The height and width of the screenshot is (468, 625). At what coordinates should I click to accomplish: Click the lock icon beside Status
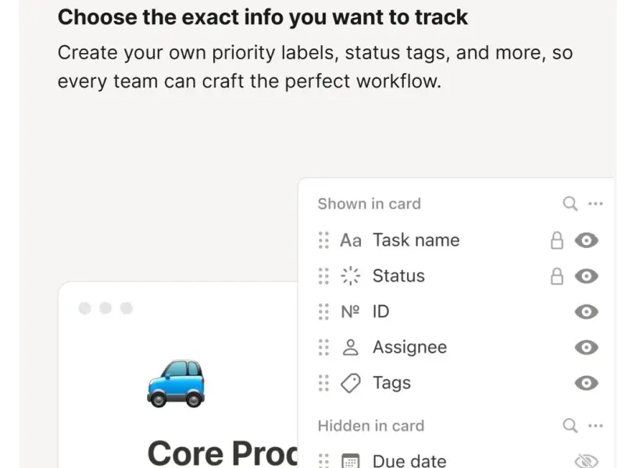click(557, 276)
